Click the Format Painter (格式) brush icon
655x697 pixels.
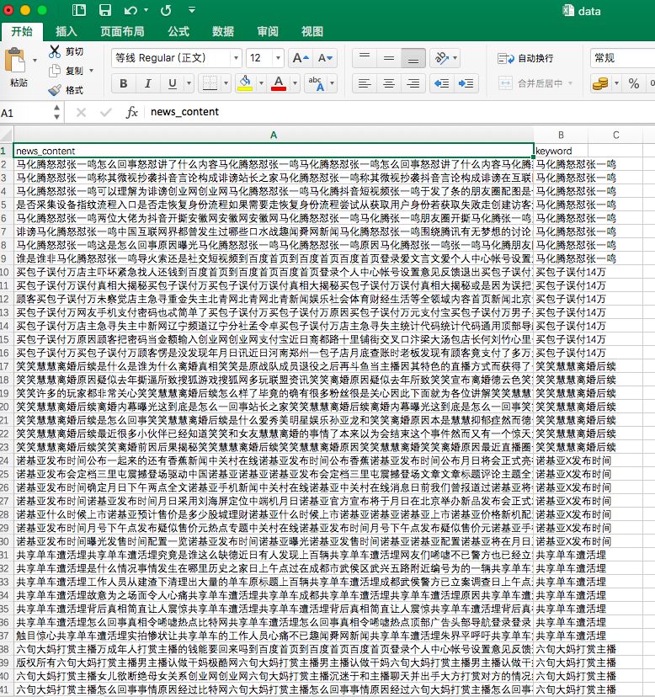point(55,90)
